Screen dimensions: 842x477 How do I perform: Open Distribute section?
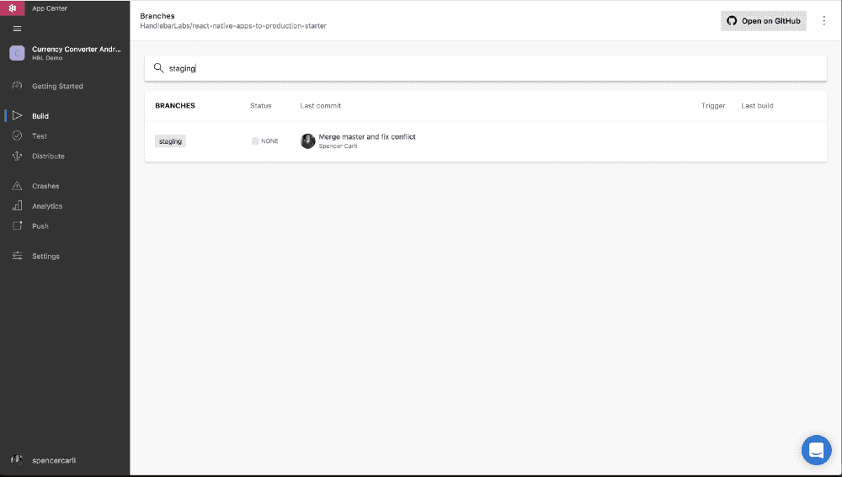coord(48,156)
